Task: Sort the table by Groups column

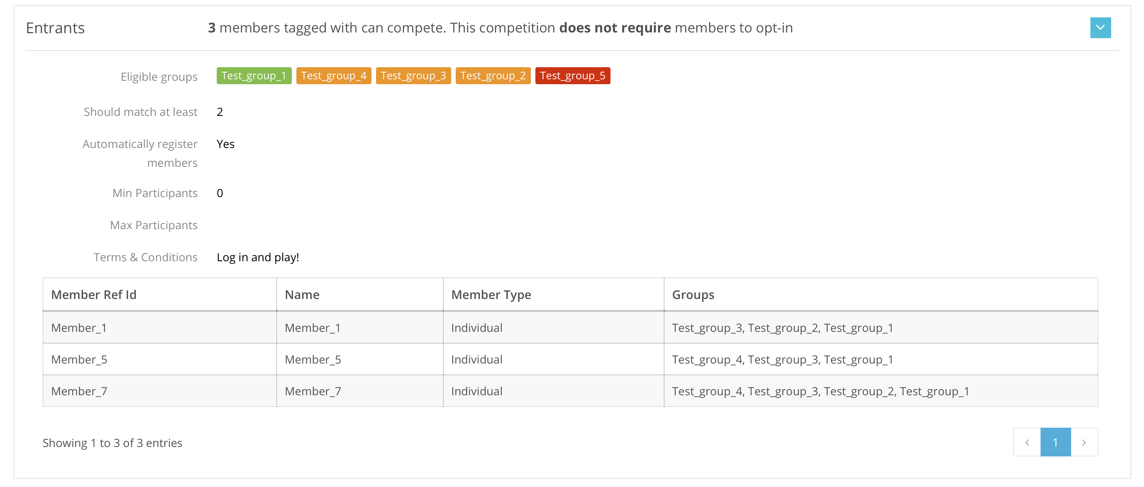Action: [693, 294]
